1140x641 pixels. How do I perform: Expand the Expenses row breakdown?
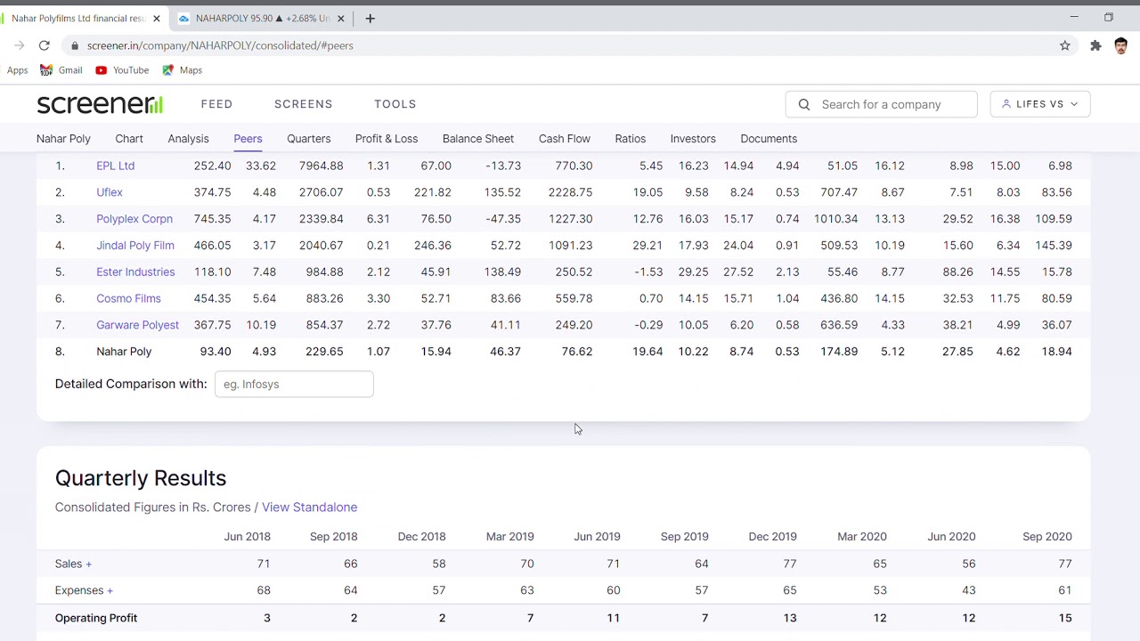[x=84, y=590]
